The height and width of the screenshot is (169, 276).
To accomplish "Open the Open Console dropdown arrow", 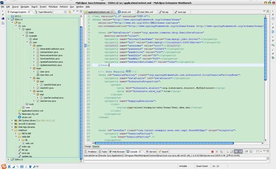I will pyautogui.click(x=261, y=152).
